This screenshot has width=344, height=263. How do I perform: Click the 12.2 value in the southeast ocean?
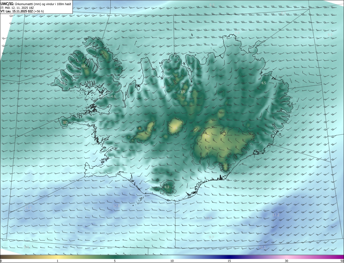coord(276,215)
